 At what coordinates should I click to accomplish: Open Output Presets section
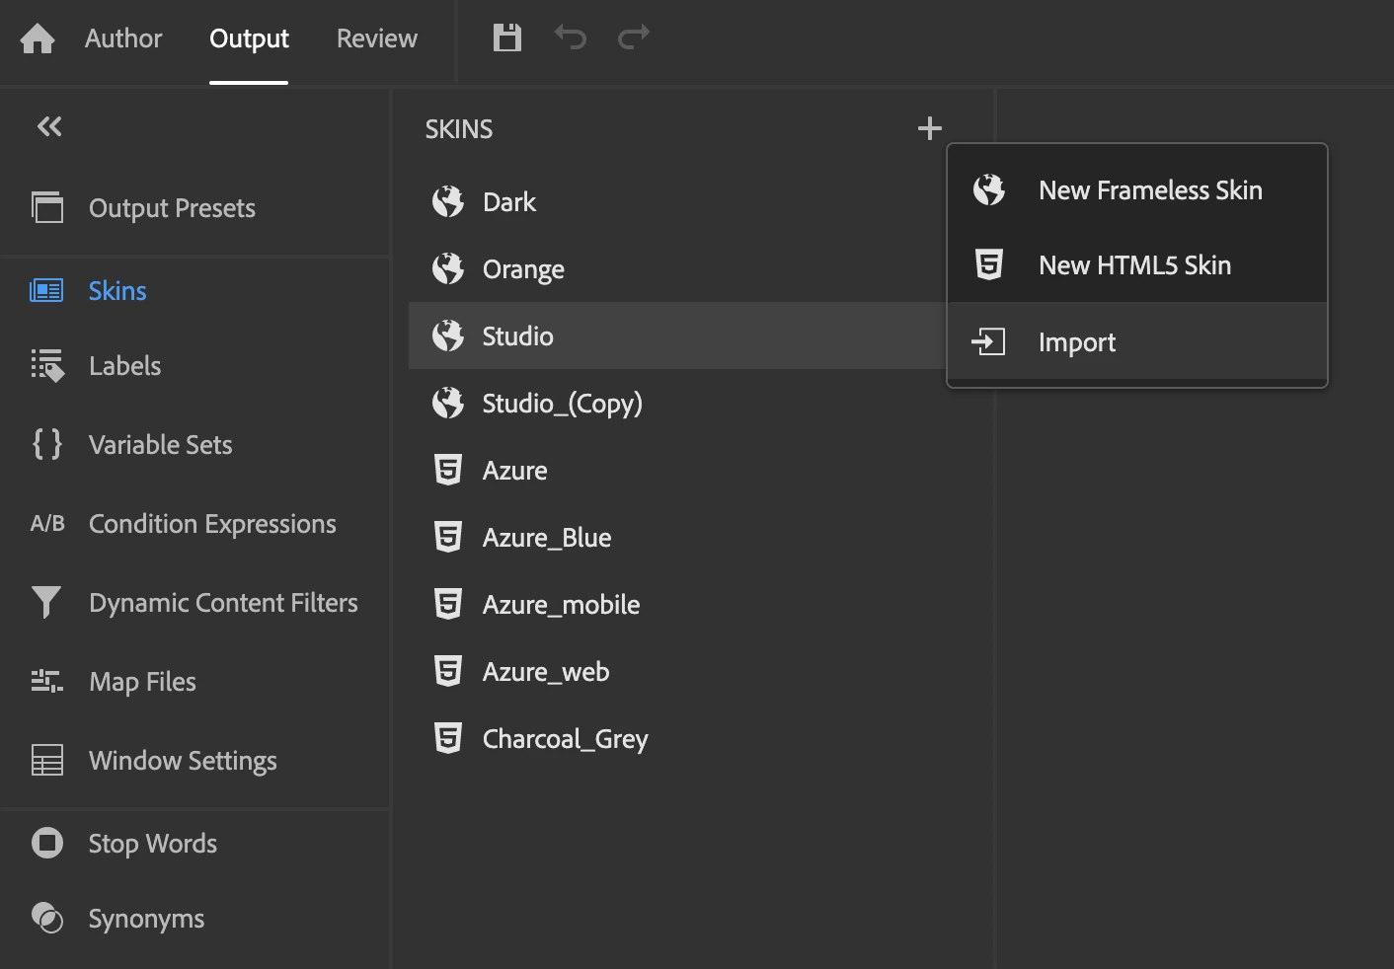(x=172, y=208)
